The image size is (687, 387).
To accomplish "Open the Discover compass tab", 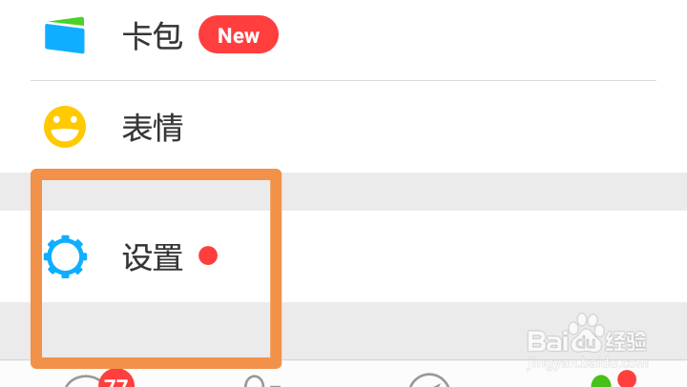I will [x=429, y=380].
